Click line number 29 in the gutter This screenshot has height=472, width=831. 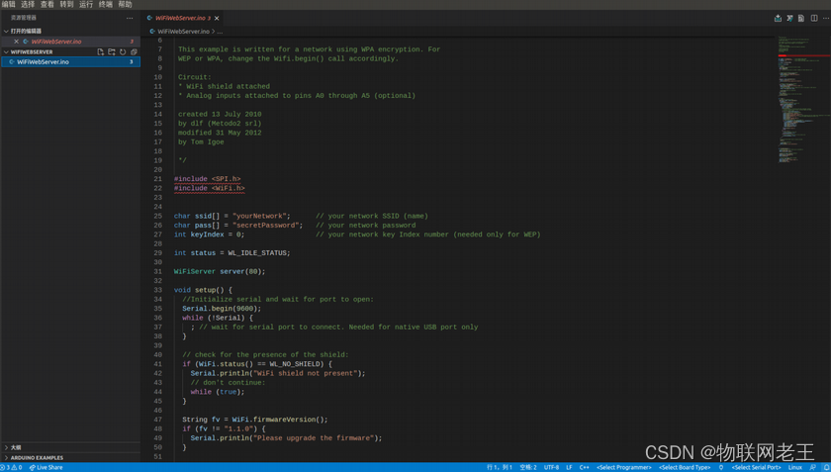158,253
